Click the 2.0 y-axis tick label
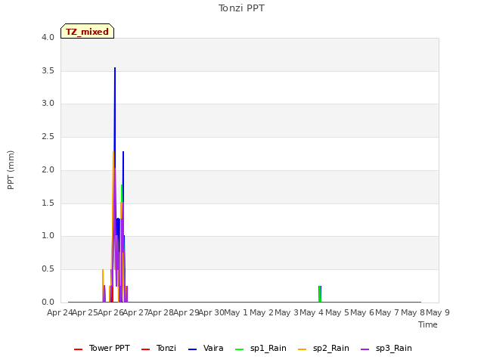Viewport: 484px width, 363px height. pyautogui.click(x=48, y=169)
